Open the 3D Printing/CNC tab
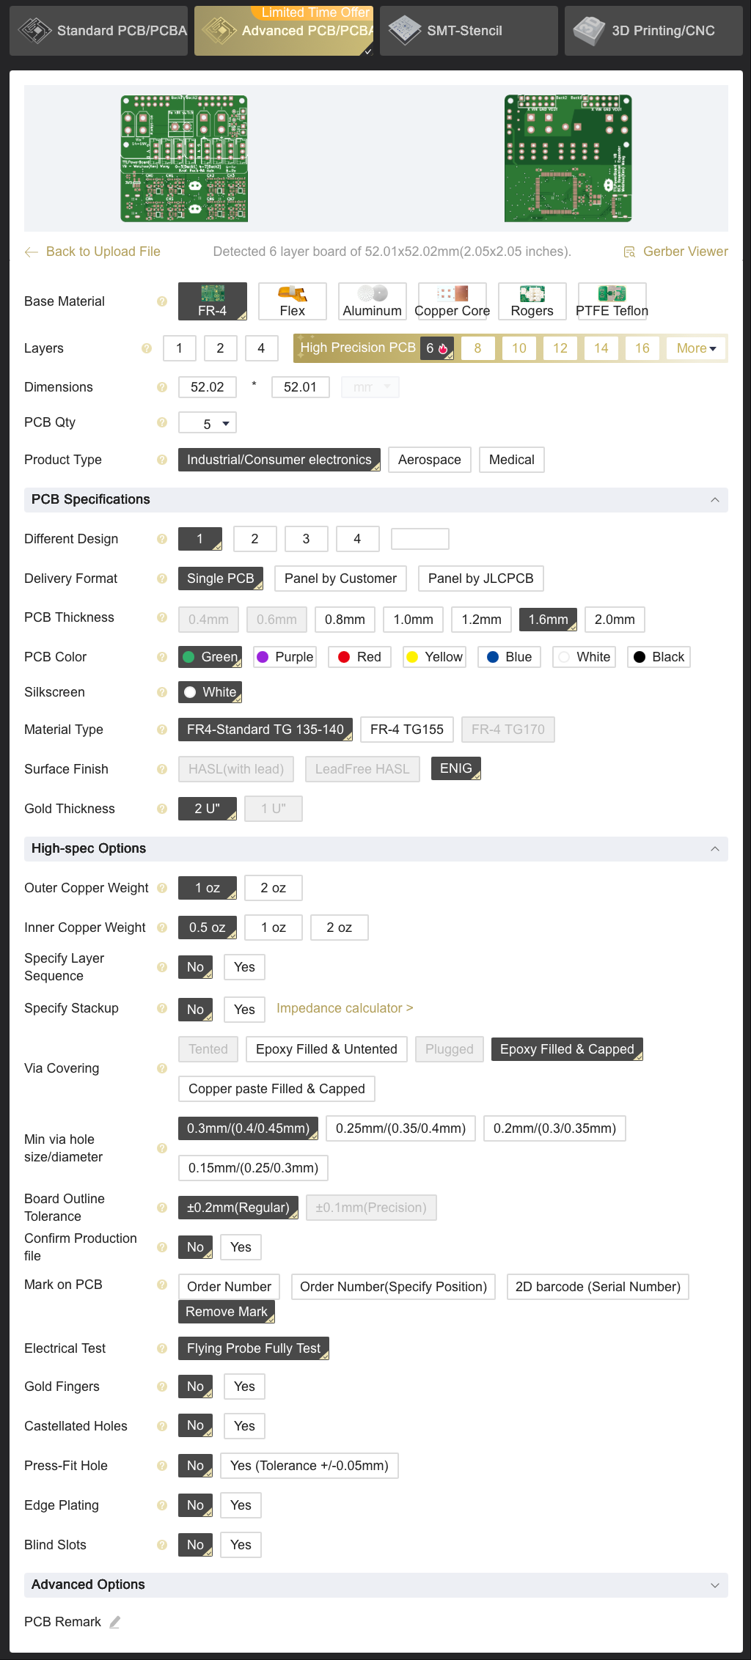 (x=653, y=31)
